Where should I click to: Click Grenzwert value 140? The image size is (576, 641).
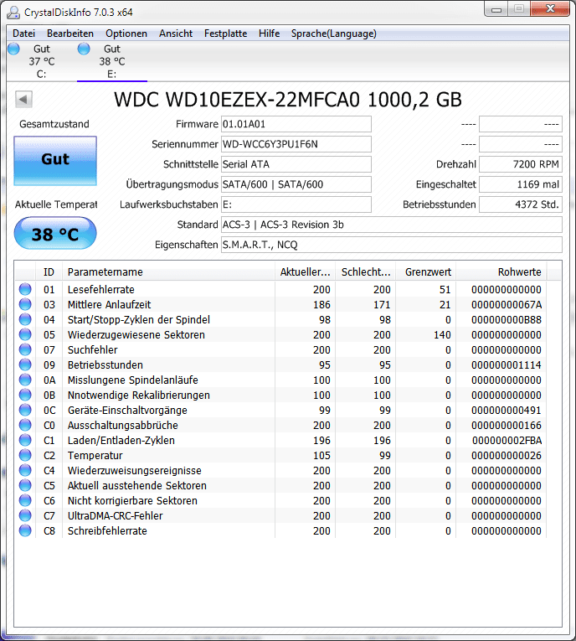pos(442,335)
